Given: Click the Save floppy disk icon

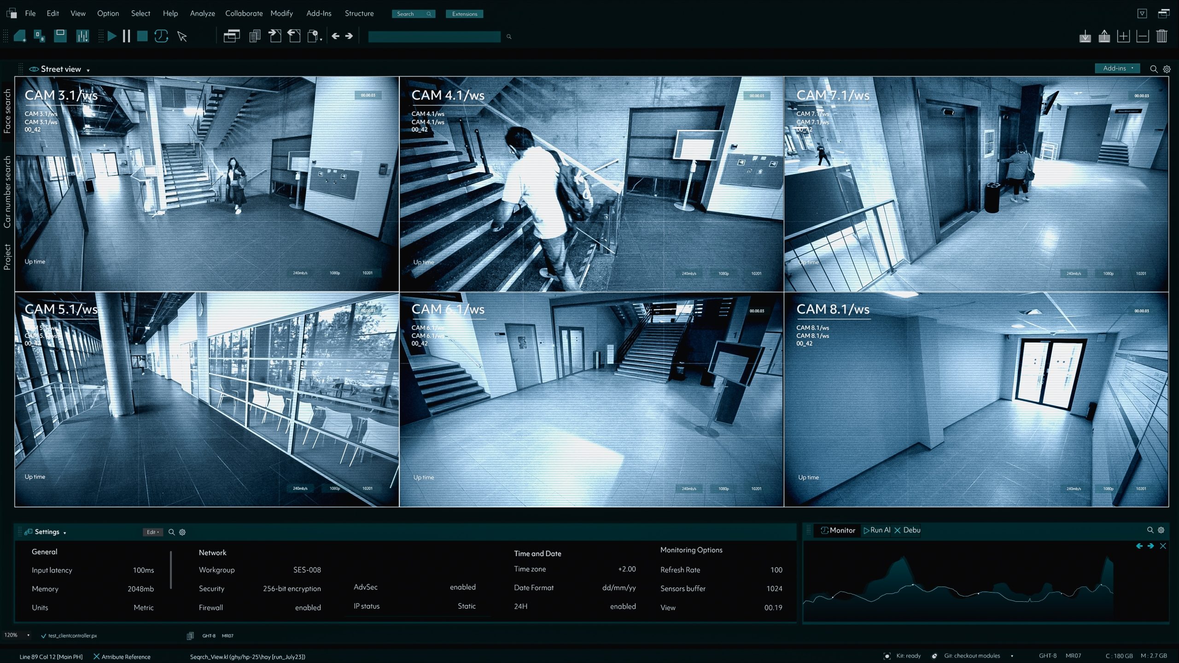Looking at the screenshot, I should click(60, 36).
